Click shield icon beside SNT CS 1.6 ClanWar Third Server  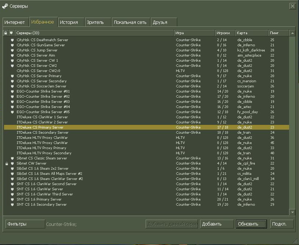[x=13, y=194]
